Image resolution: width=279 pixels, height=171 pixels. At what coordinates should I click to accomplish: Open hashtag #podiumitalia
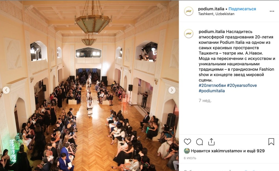211,91
